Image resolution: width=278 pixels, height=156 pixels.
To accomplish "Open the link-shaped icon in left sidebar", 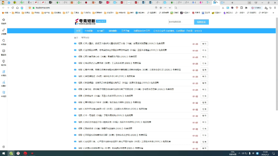I will click(x=3, y=30).
